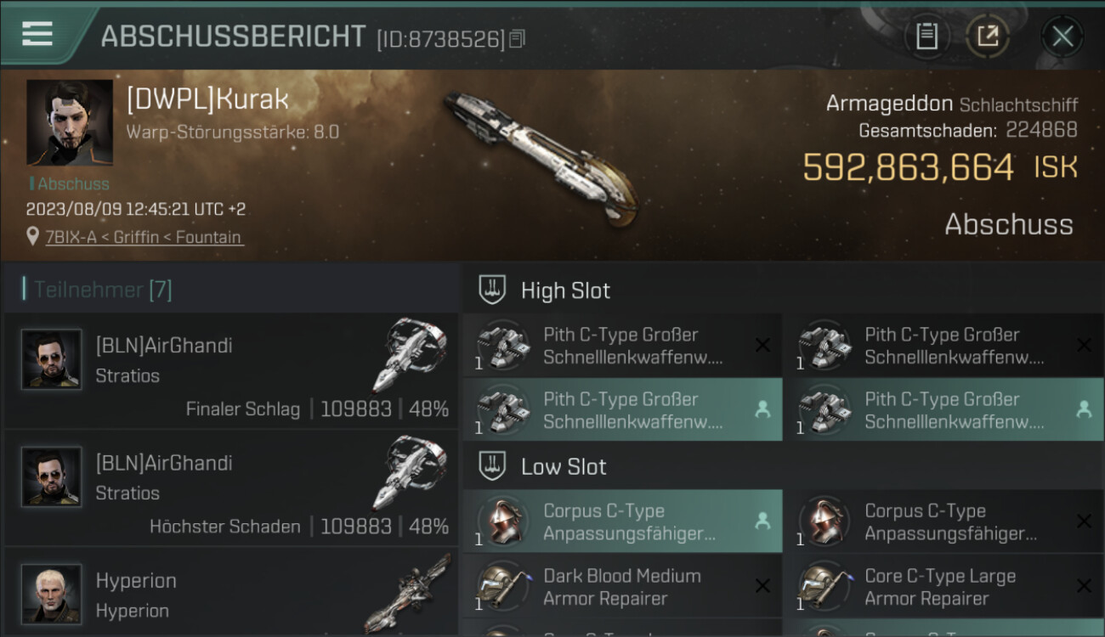Open AirGhandi Finaler Schlag entry
Image resolution: width=1105 pixels, height=637 pixels.
(231, 370)
